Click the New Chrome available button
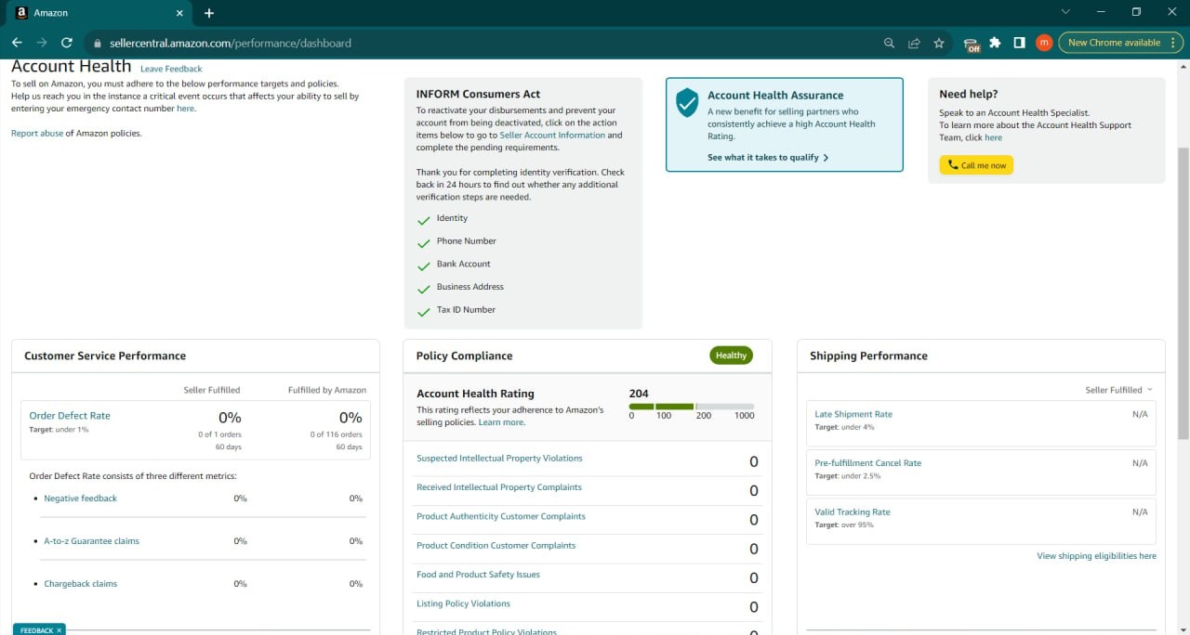Screen dimensions: 1190x635 click(1120, 43)
